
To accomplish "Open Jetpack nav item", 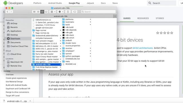I will point(90,3).
